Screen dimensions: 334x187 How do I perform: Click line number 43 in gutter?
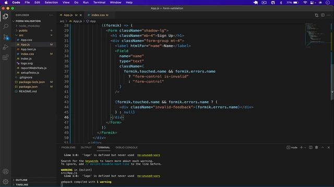tap(66, 102)
